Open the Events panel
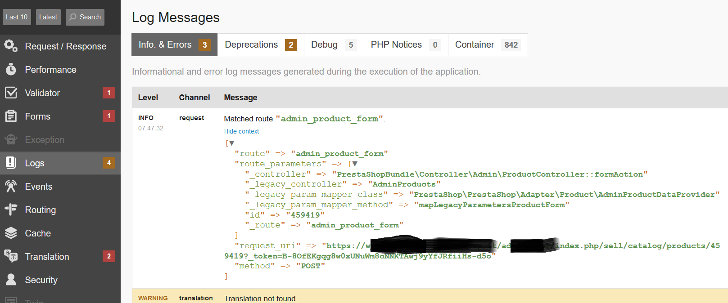This screenshot has width=728, height=303. (x=60, y=187)
